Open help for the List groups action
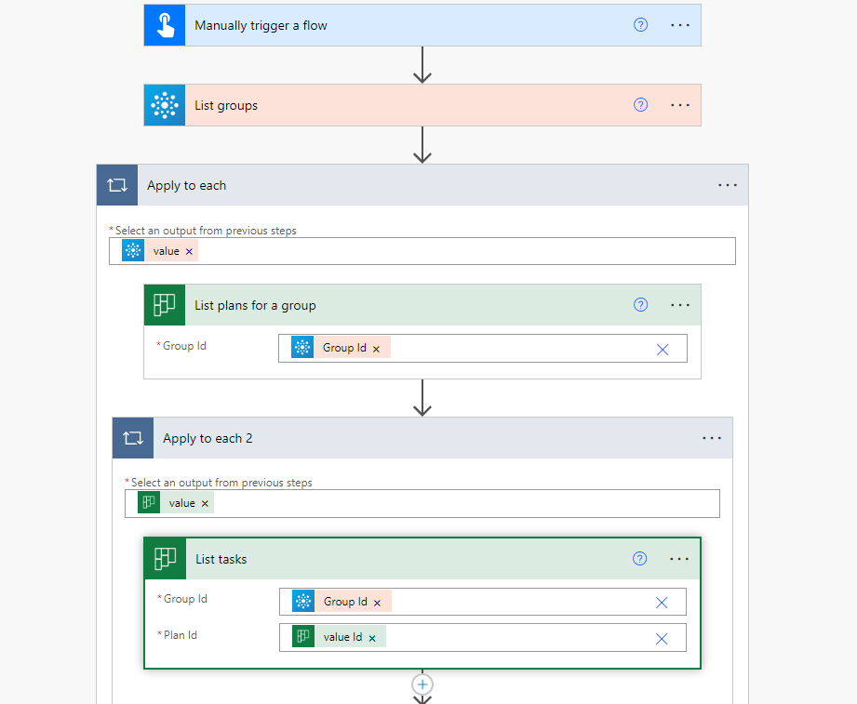This screenshot has height=704, width=857. 640,105
